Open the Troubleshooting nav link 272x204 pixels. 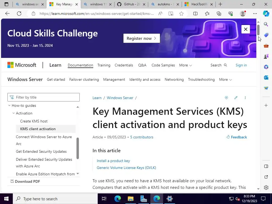coord(201,79)
